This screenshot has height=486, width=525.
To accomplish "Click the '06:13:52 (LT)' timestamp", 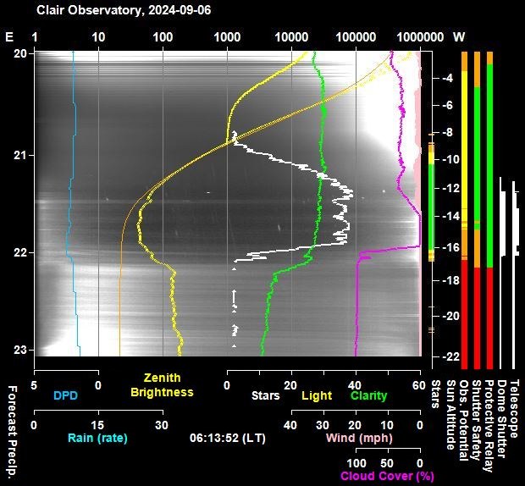I will (x=227, y=438).
